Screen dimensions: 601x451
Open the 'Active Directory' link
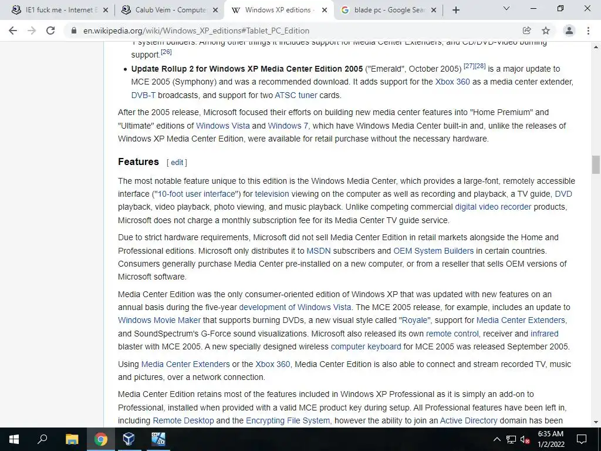[468, 420]
